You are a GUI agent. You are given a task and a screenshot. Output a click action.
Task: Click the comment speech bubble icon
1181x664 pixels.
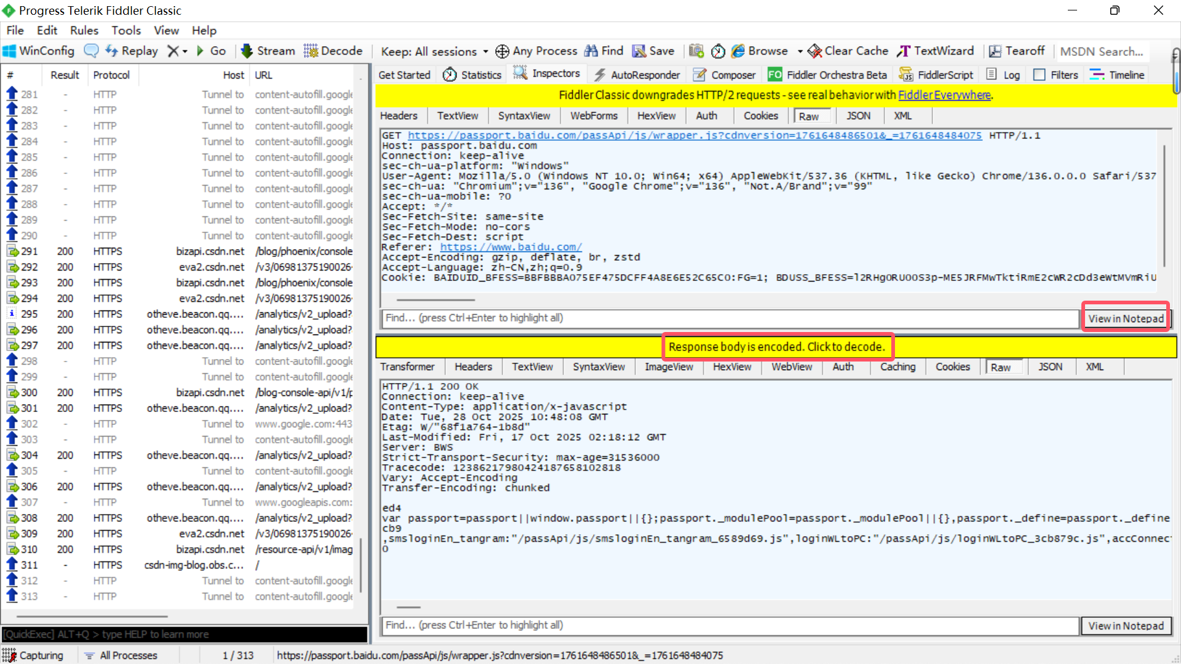coord(91,51)
